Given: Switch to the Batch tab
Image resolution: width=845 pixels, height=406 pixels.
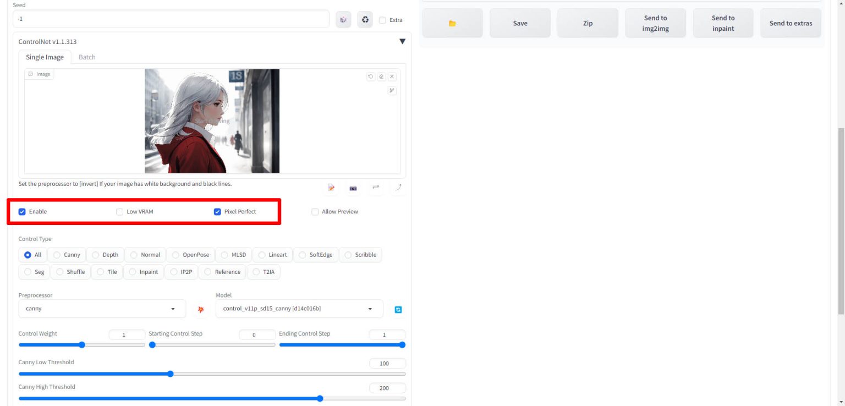Looking at the screenshot, I should point(87,57).
